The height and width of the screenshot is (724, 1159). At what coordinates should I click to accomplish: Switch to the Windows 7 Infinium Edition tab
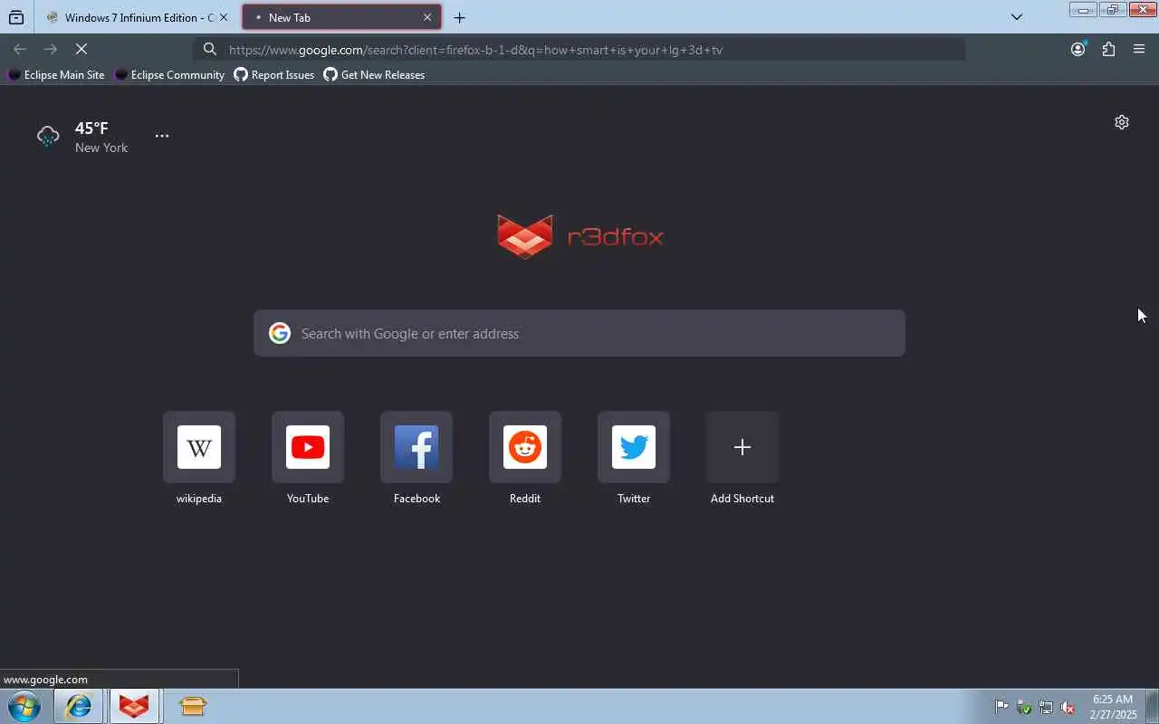point(138,17)
